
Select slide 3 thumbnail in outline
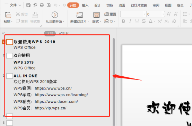tap(10, 76)
